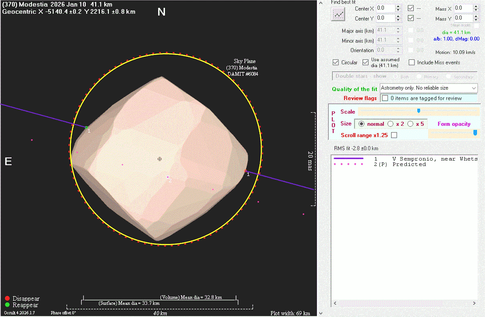The height and width of the screenshot is (317, 485).
Task: Open the Quality of the fit dropdown
Action: [474, 88]
